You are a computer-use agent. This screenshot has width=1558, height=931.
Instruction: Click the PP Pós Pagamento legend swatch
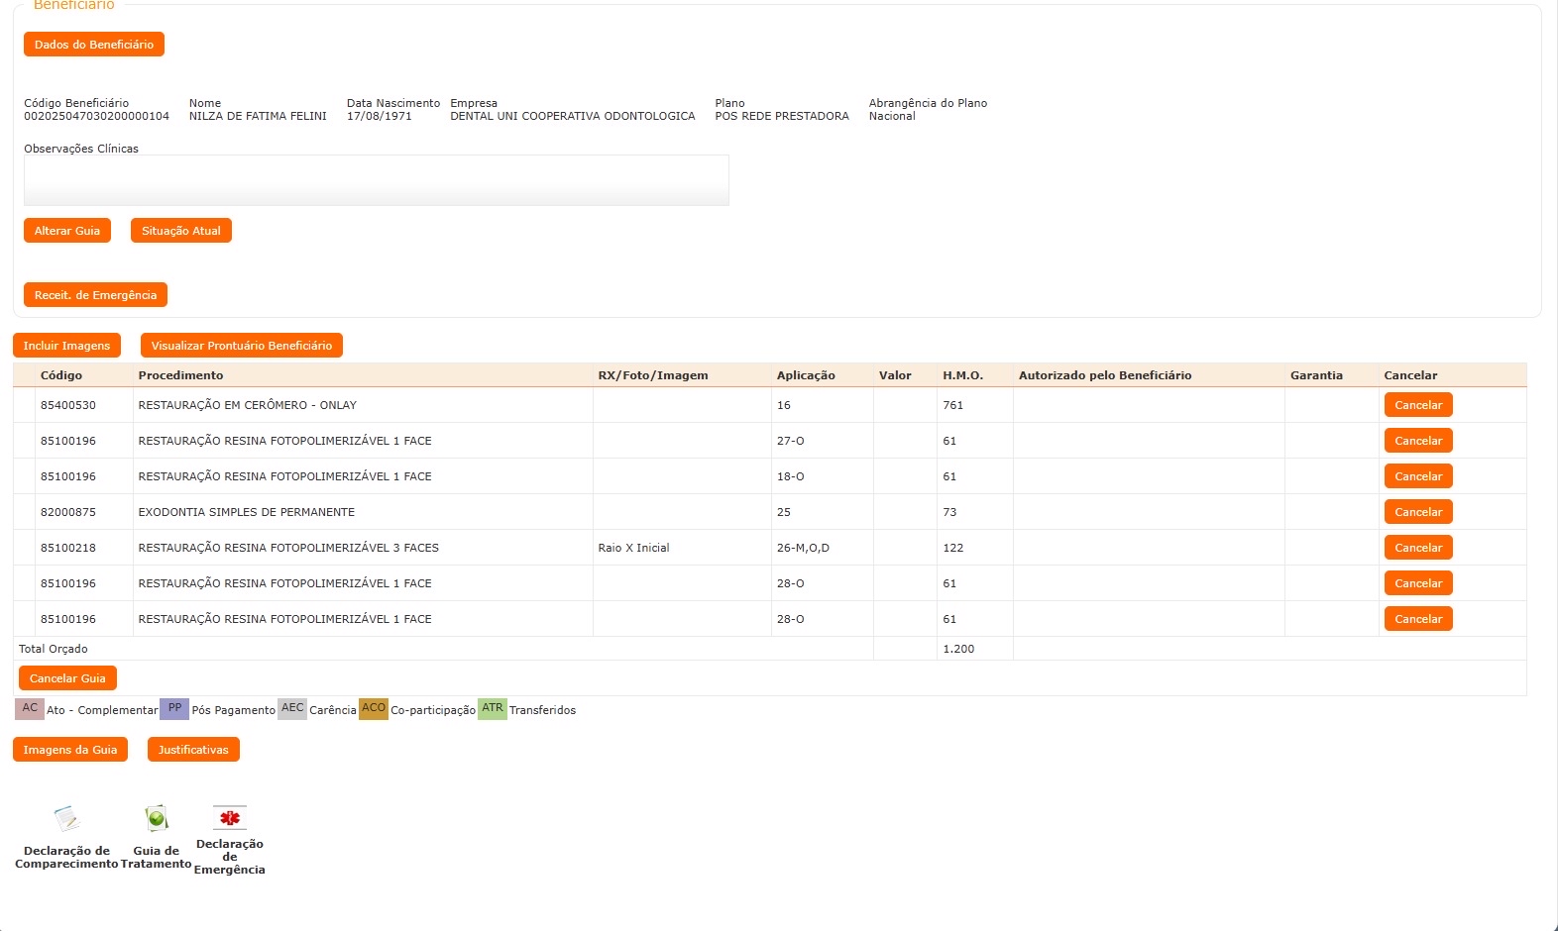(174, 709)
